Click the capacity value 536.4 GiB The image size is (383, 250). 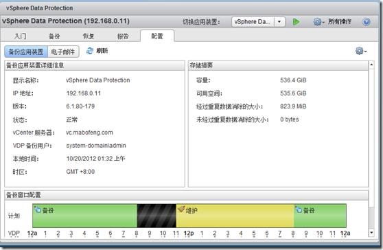tap(293, 80)
